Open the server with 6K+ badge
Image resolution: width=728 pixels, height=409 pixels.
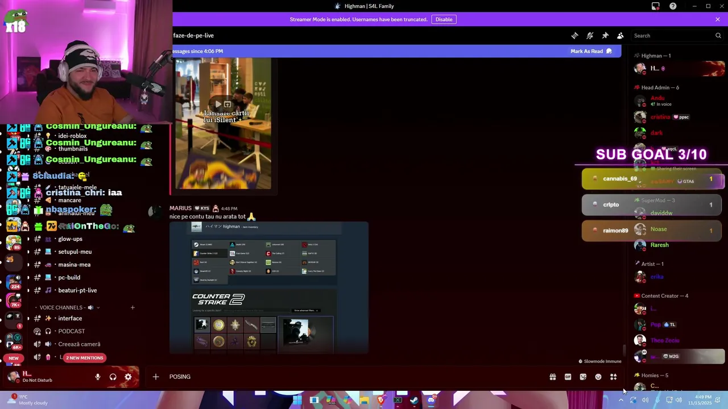(x=13, y=341)
